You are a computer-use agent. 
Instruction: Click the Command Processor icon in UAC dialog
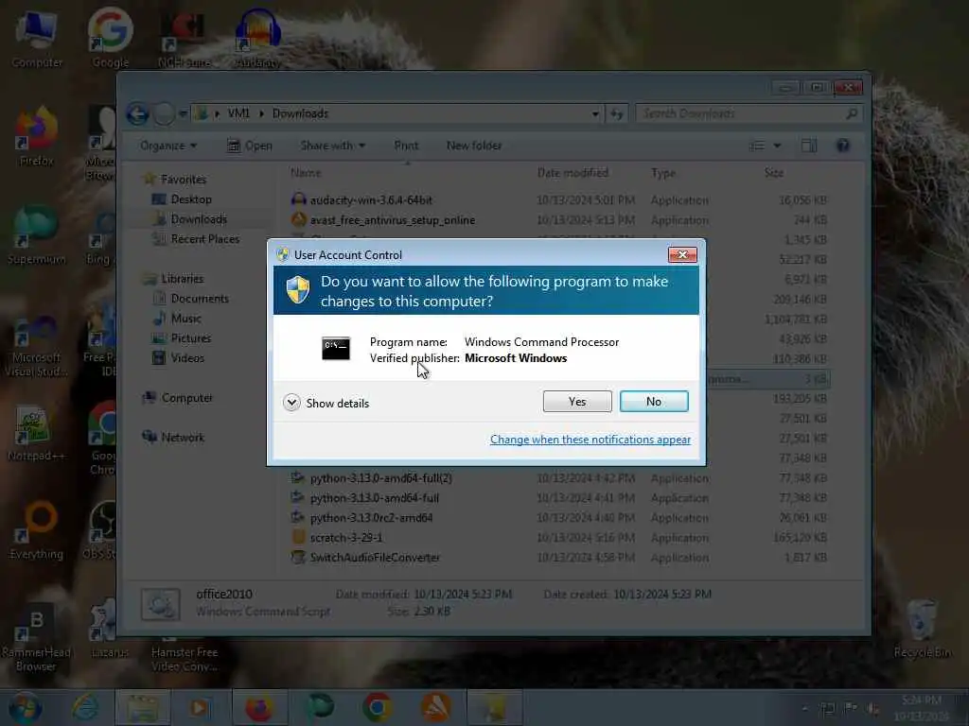tap(336, 349)
